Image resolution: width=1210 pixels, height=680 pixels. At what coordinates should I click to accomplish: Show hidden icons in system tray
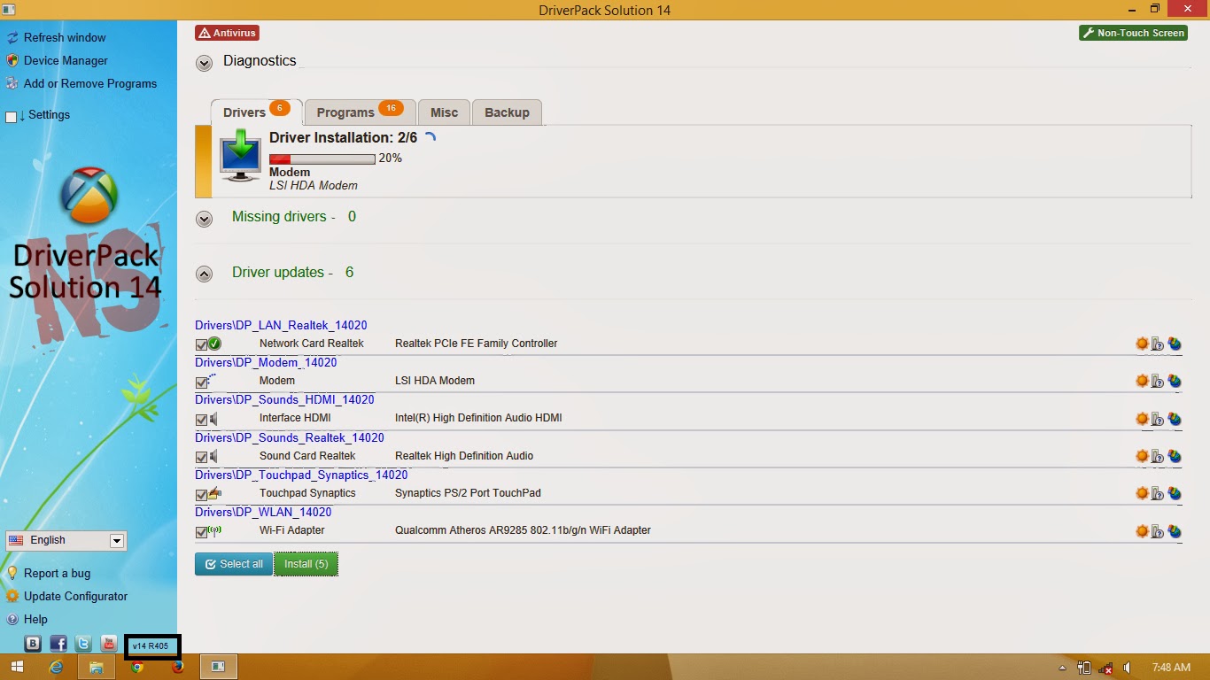(x=1062, y=668)
